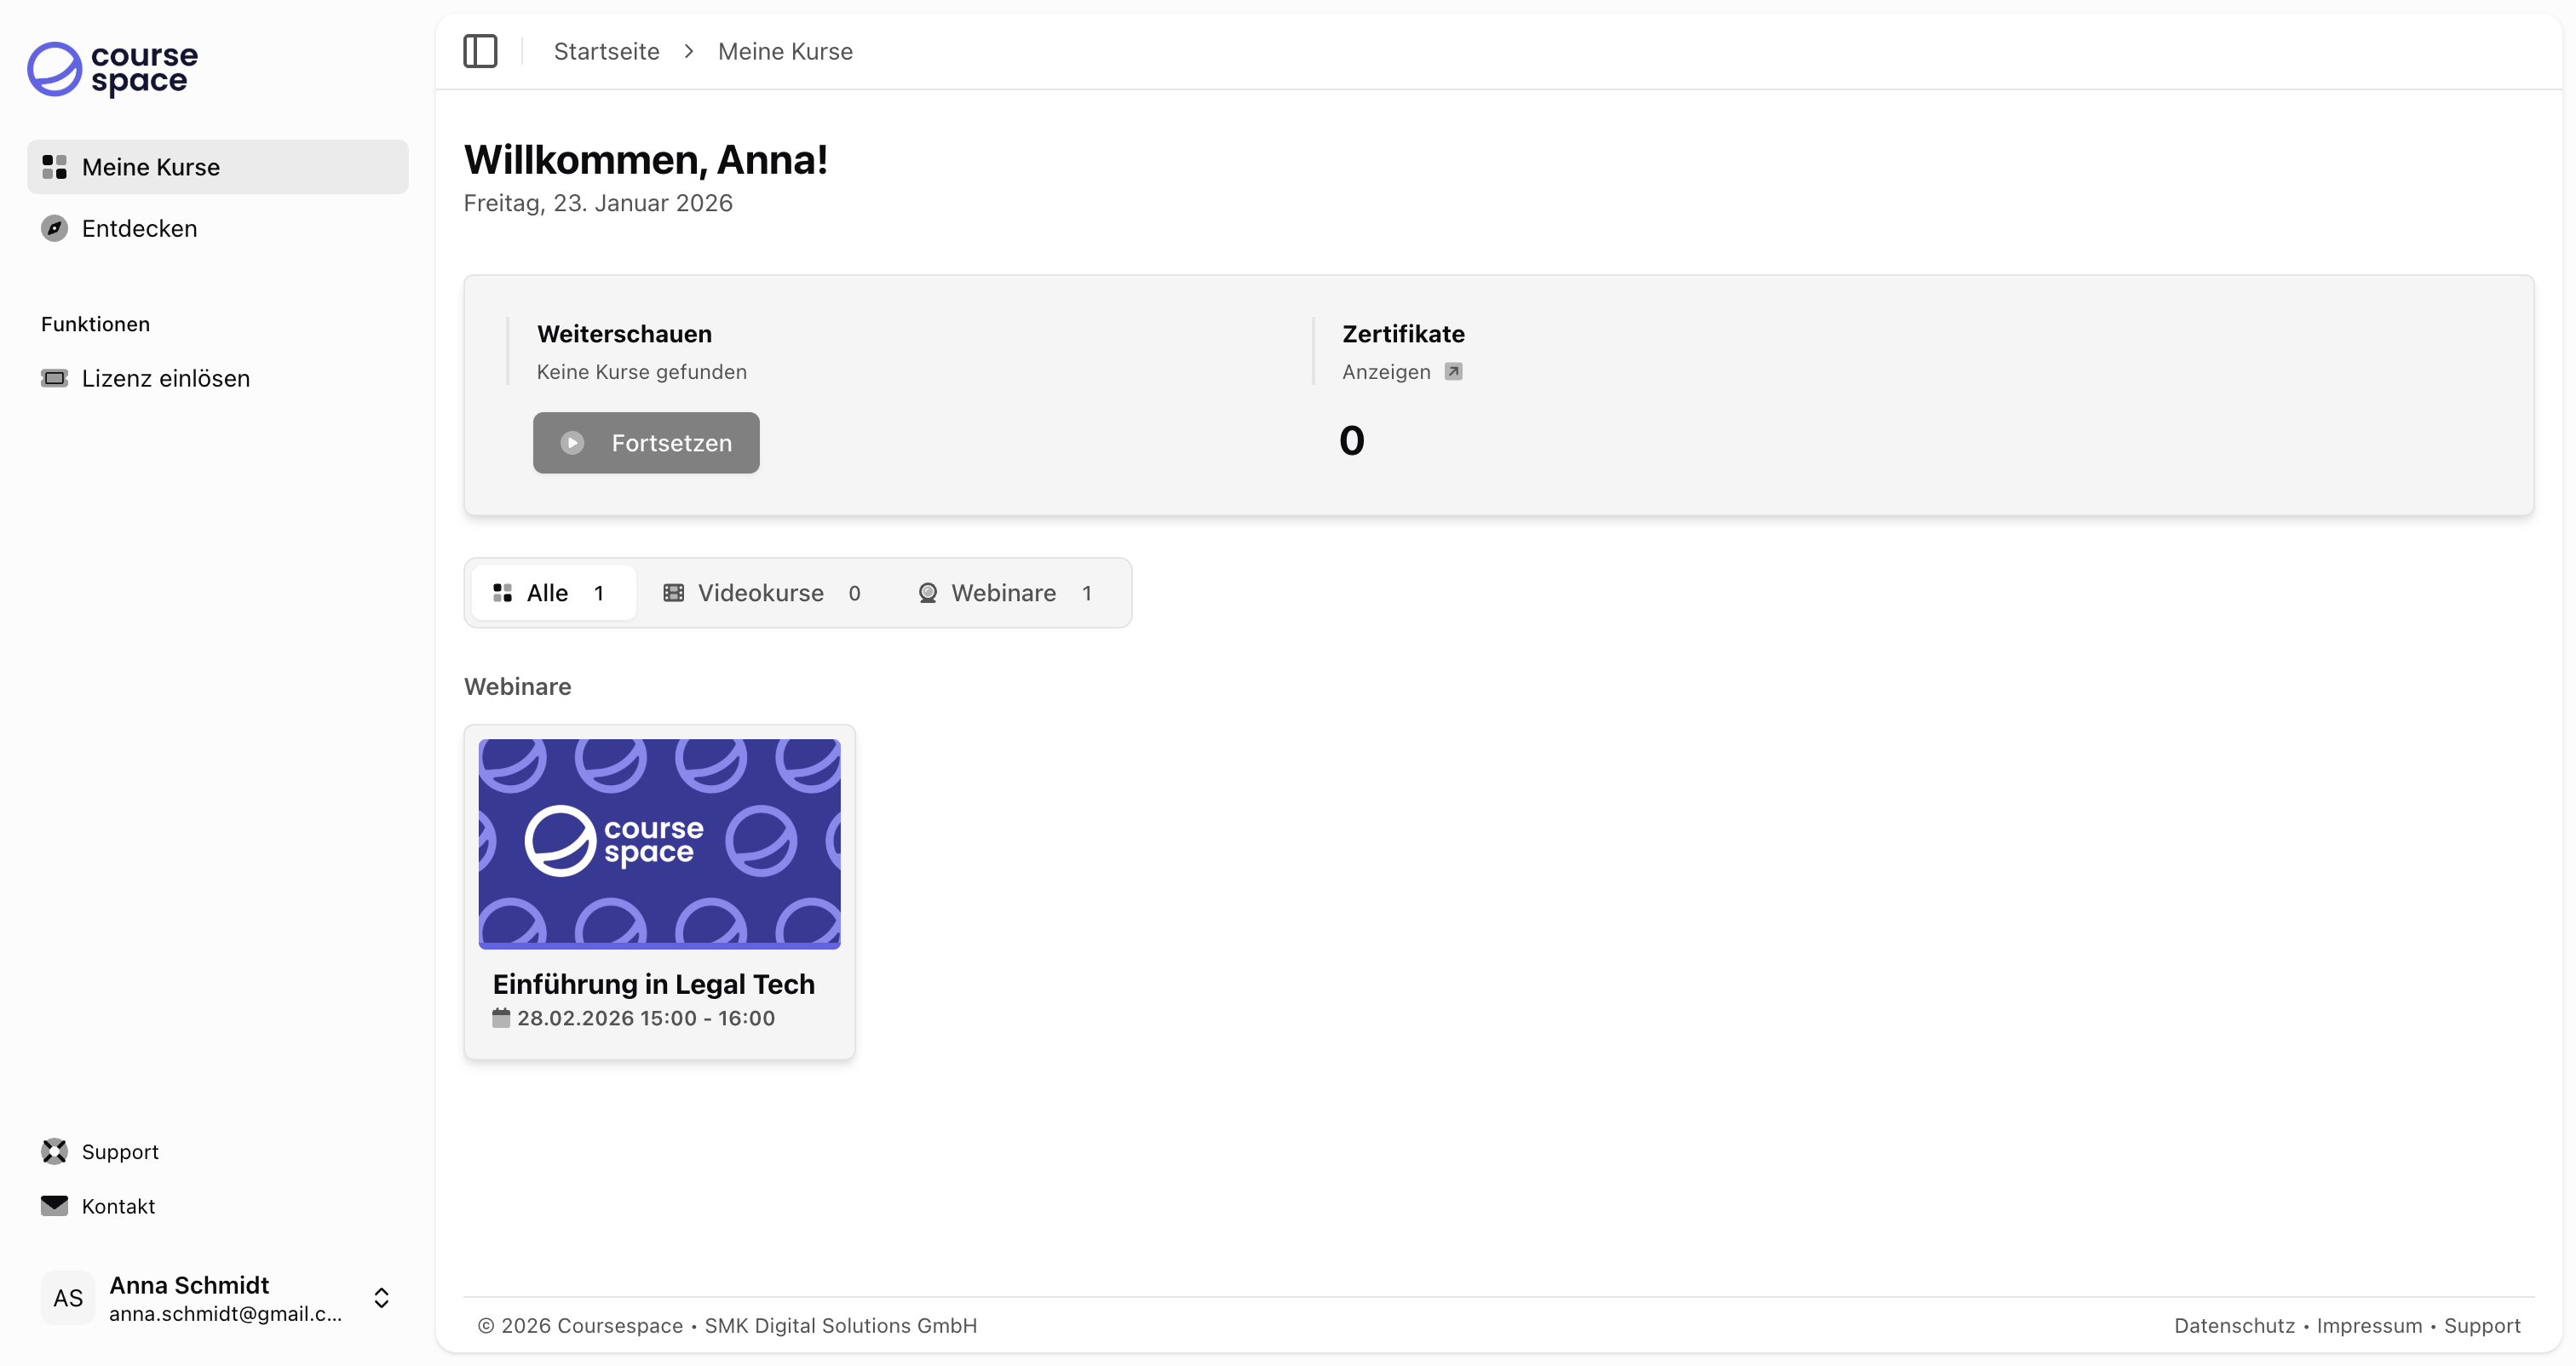
Task: Open Entdecken compass icon
Action: (54, 229)
